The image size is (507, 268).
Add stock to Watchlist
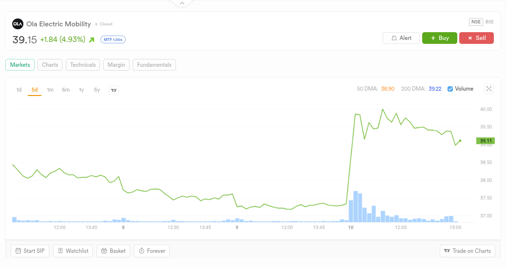[x=73, y=251]
